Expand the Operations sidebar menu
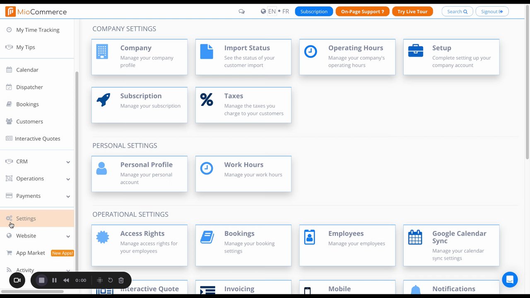This screenshot has height=298, width=530. click(68, 179)
